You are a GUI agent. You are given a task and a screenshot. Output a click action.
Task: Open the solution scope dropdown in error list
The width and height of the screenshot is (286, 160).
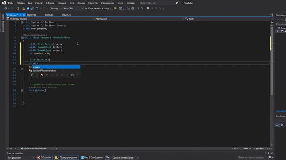click(x=21, y=158)
